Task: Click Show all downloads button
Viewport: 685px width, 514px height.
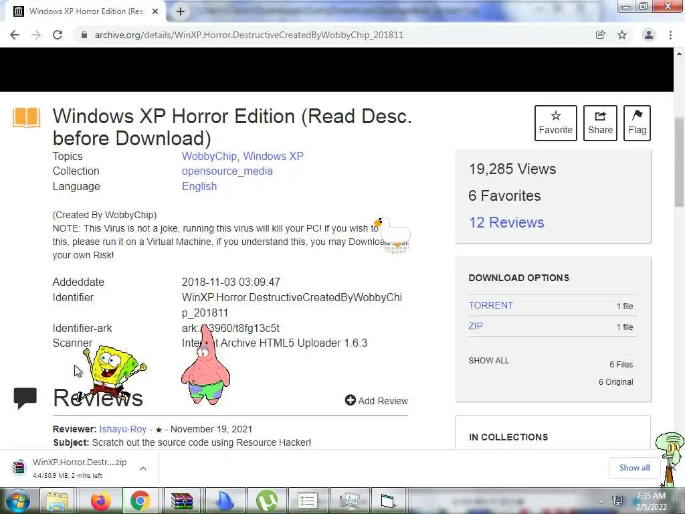Action: point(634,468)
